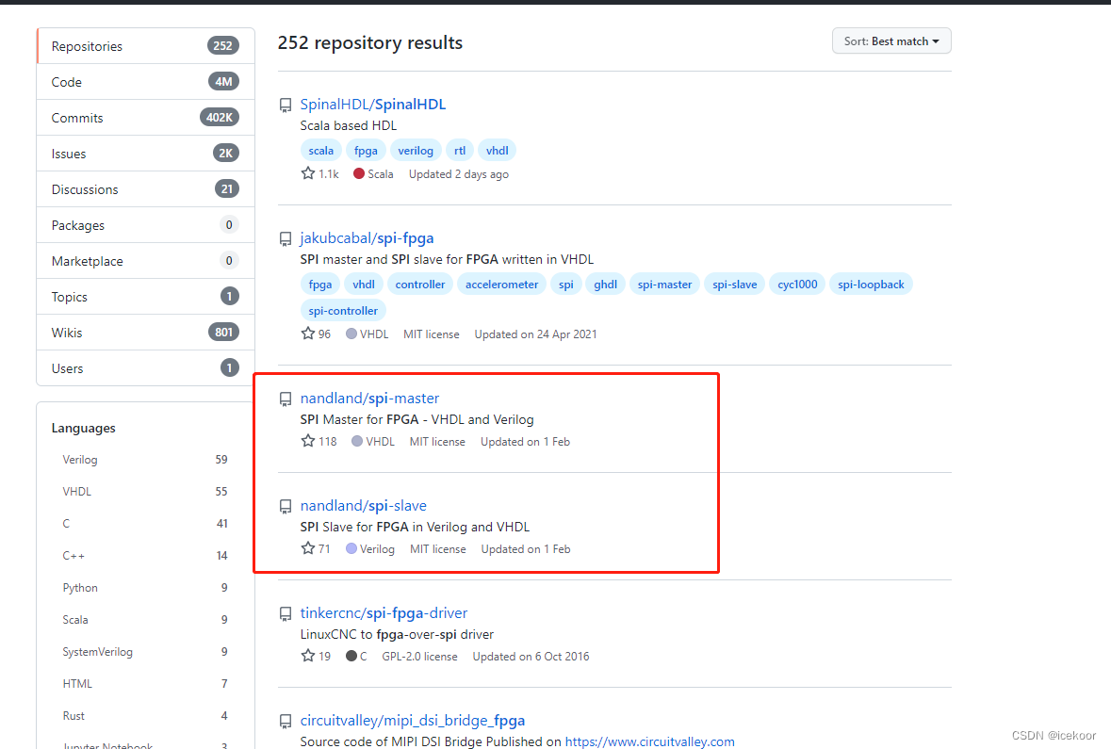Screen dimensions: 1111x749
Task: Select Commits results in the sidebar
Action: pyautogui.click(x=145, y=118)
